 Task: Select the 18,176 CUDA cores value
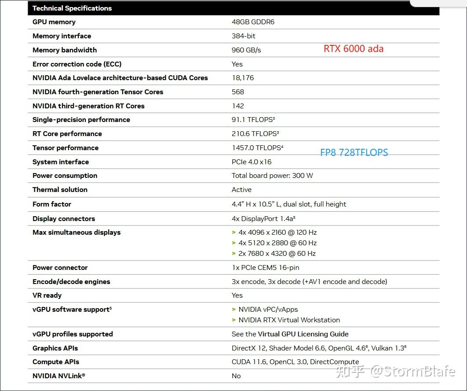point(243,78)
